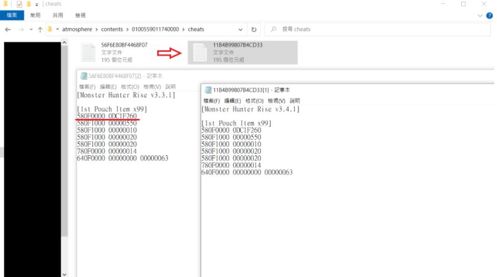Click the 11B4B99807B4CD33 Notepad title icon
Screen dimensions: 497x277
point(208,90)
